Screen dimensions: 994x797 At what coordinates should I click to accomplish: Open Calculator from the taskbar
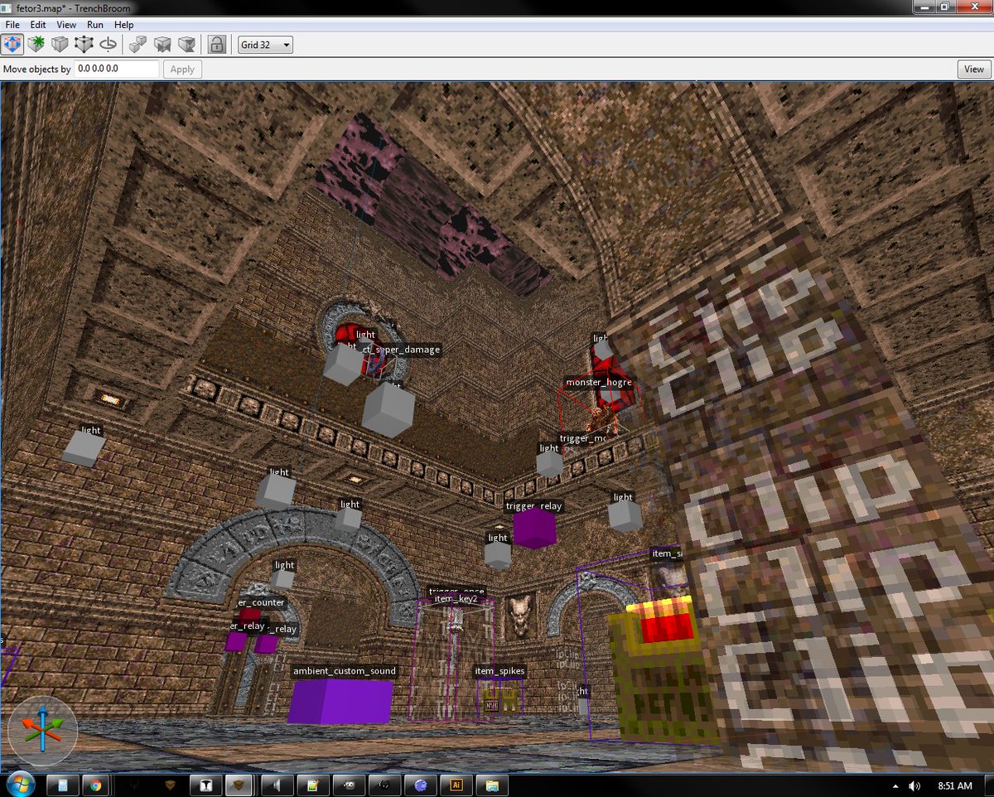click(63, 785)
